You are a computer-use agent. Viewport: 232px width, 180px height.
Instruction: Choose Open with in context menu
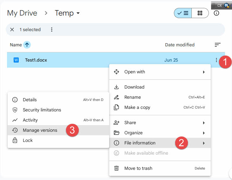[160, 72]
